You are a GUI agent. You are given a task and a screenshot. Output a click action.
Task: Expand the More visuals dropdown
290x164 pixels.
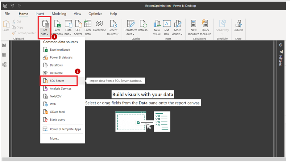(177, 34)
